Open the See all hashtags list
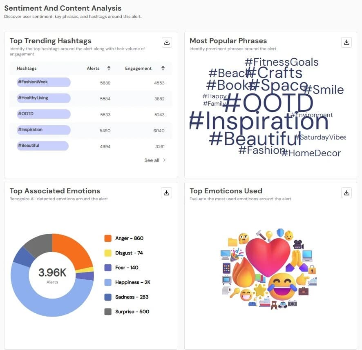 [x=151, y=160]
